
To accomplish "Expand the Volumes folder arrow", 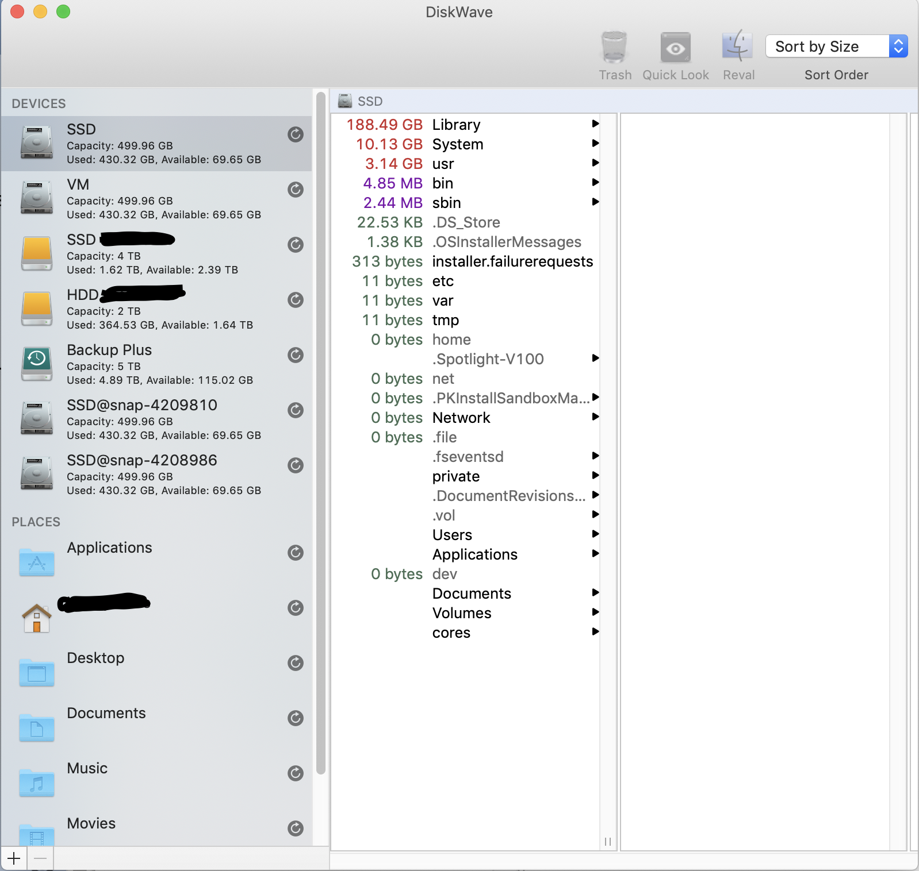I will coord(596,612).
